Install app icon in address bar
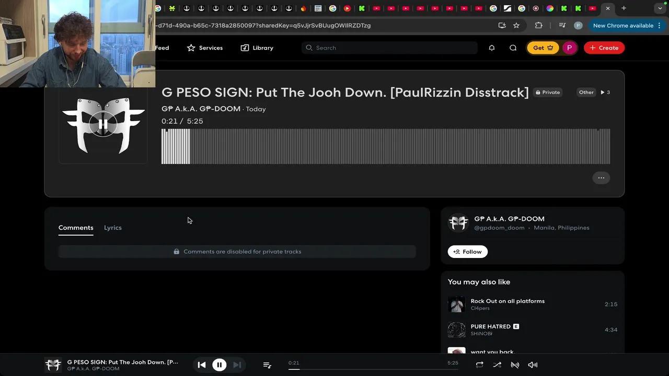Screen dimensions: 669x376 502,25
